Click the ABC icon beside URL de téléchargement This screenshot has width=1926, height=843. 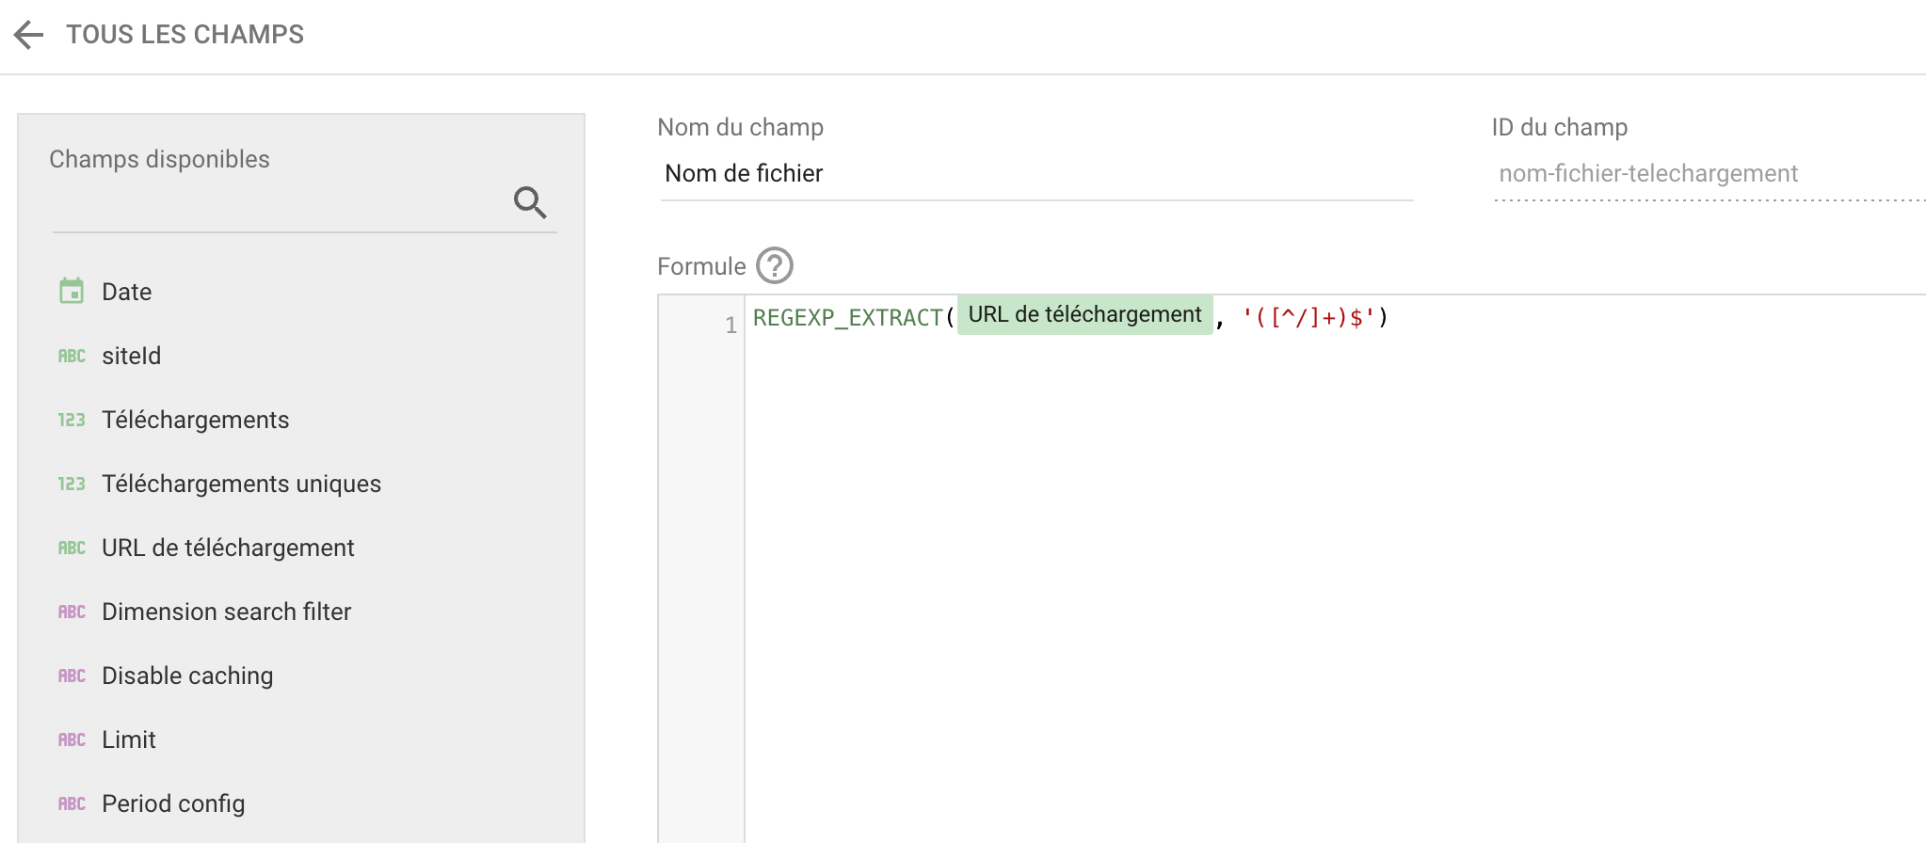[72, 548]
